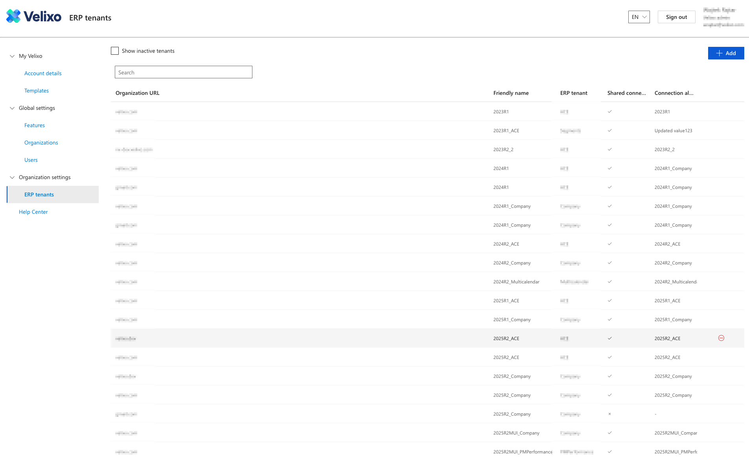Enable the Show inactive tenants checkbox

click(x=114, y=50)
